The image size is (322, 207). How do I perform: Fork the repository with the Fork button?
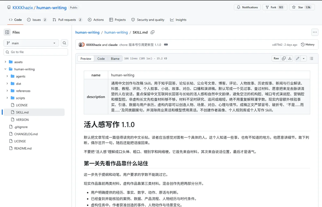275,7
